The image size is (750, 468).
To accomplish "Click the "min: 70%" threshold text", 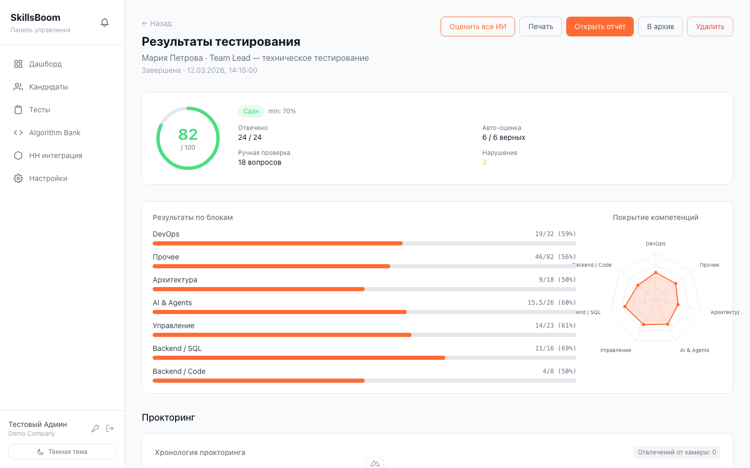I will click(x=282, y=111).
